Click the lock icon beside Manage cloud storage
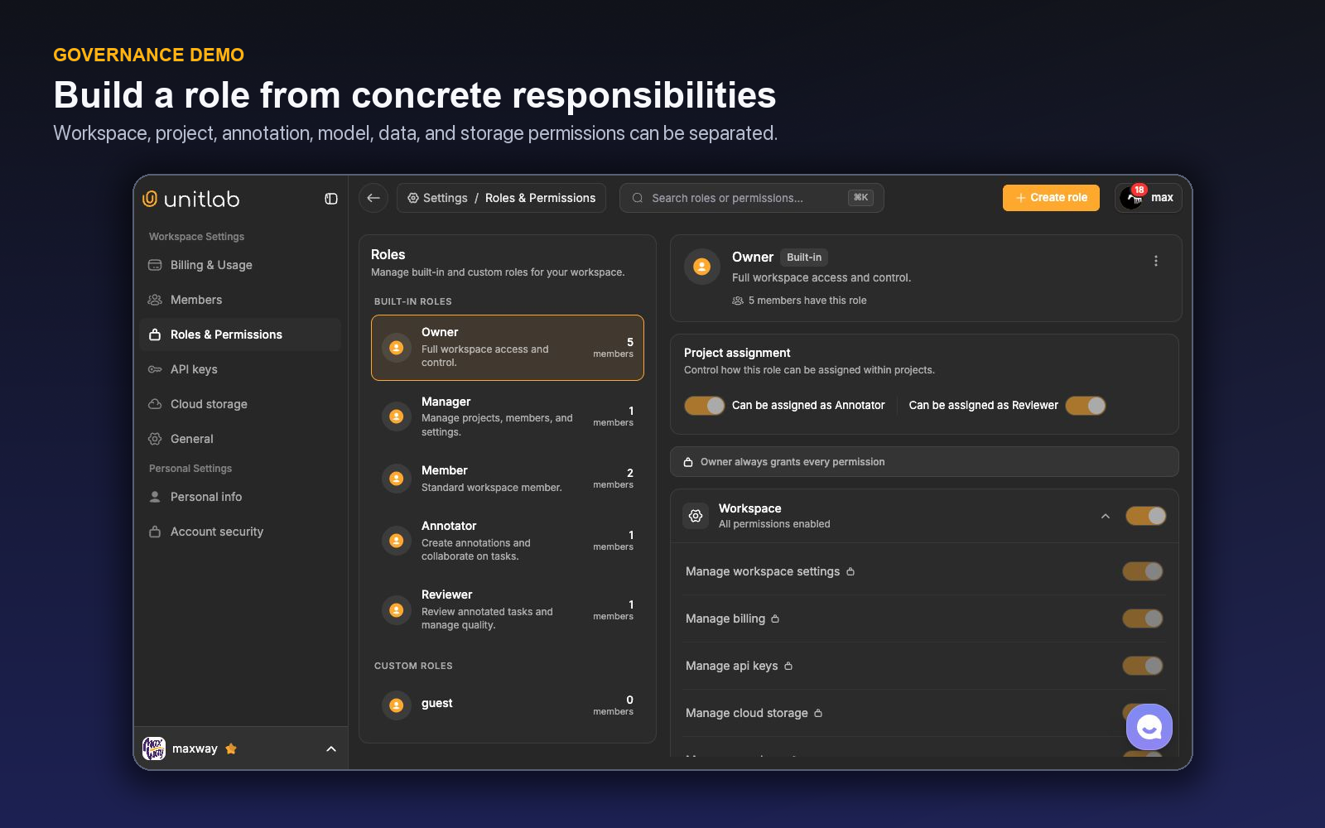Image resolution: width=1325 pixels, height=828 pixels. tap(818, 713)
